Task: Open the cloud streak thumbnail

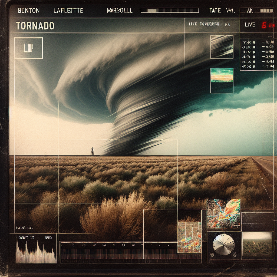Action: 222,47
